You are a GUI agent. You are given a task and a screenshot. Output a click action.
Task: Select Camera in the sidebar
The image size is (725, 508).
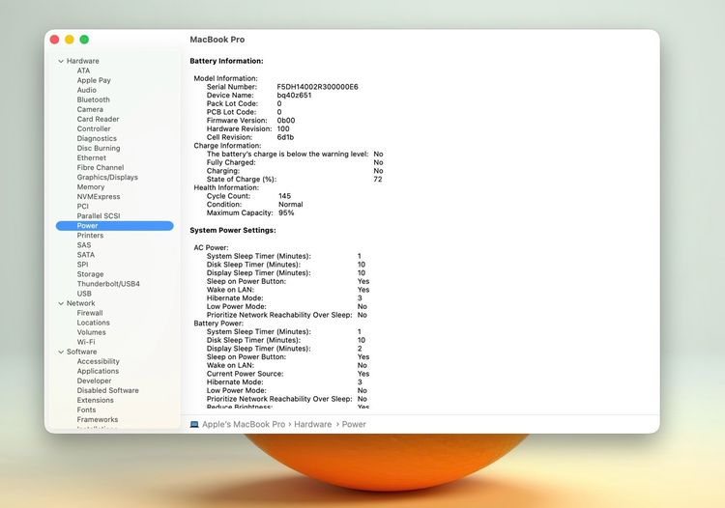pyautogui.click(x=90, y=109)
